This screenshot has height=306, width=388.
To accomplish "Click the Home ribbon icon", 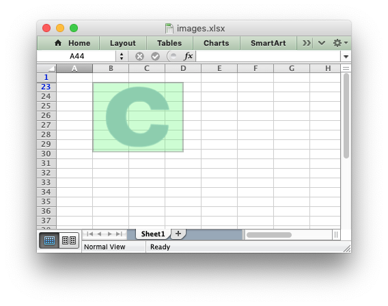I will click(x=58, y=43).
